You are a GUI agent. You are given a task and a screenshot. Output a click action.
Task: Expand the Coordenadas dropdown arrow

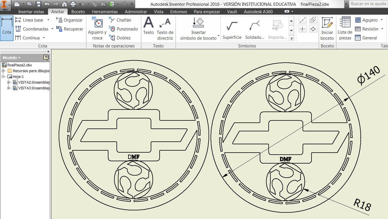pyautogui.click(x=52, y=29)
